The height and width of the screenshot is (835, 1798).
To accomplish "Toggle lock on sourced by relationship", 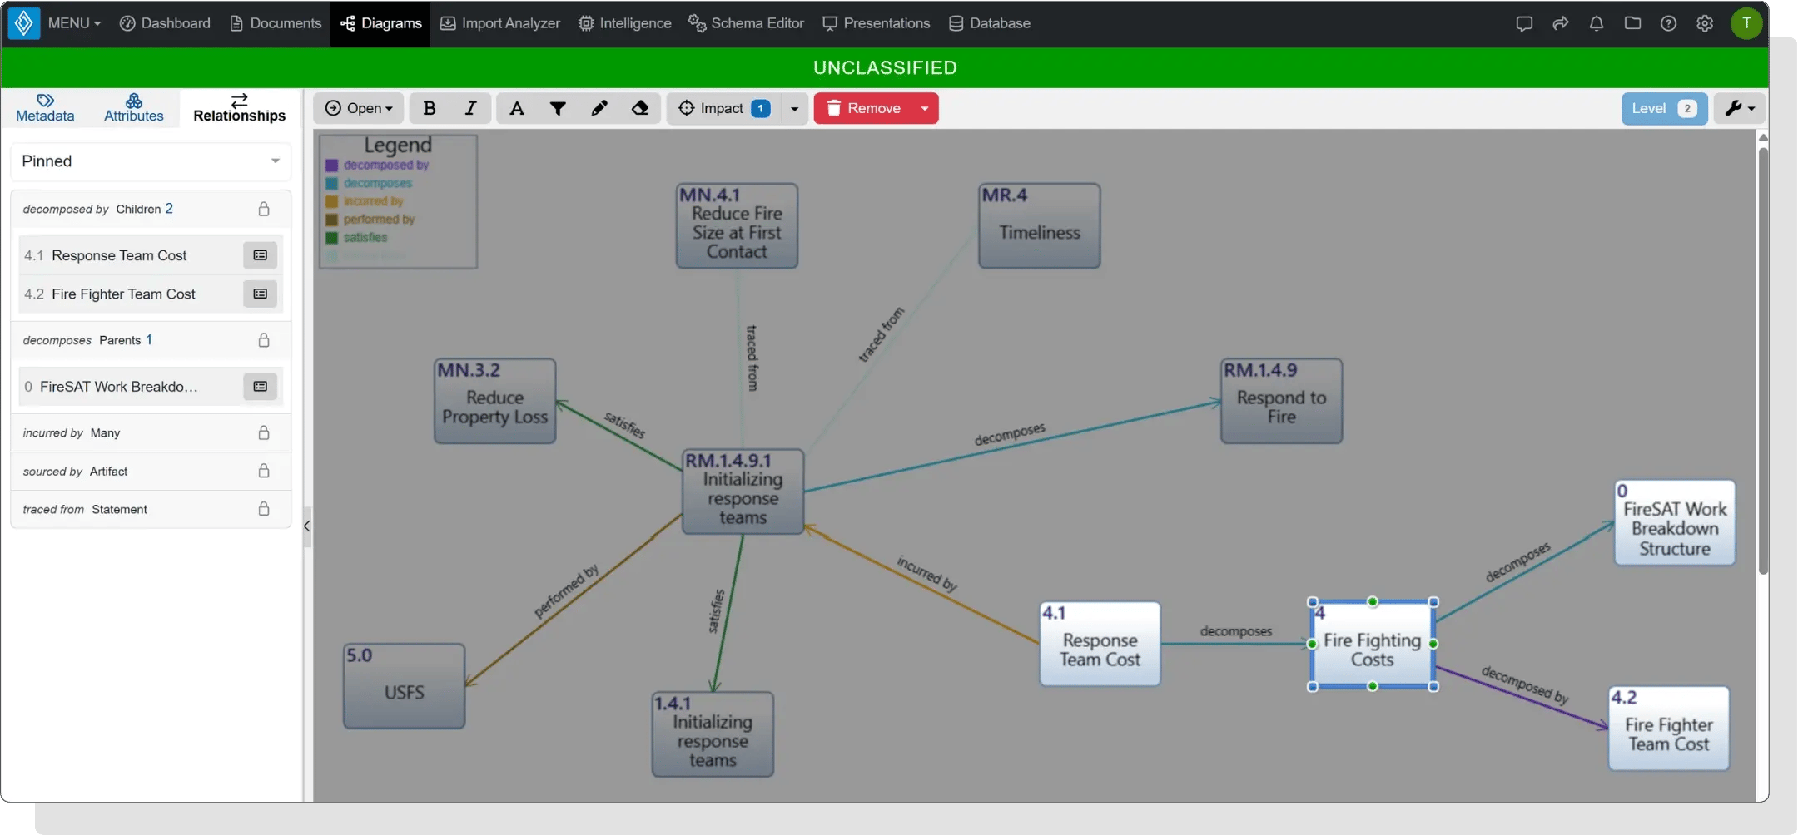I will (264, 471).
